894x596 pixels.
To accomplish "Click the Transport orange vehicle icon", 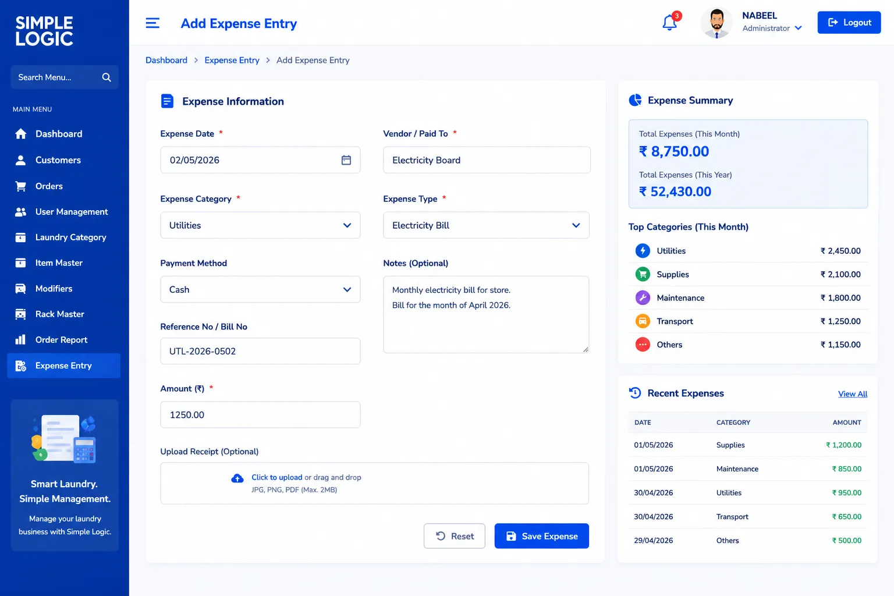I will (x=643, y=321).
